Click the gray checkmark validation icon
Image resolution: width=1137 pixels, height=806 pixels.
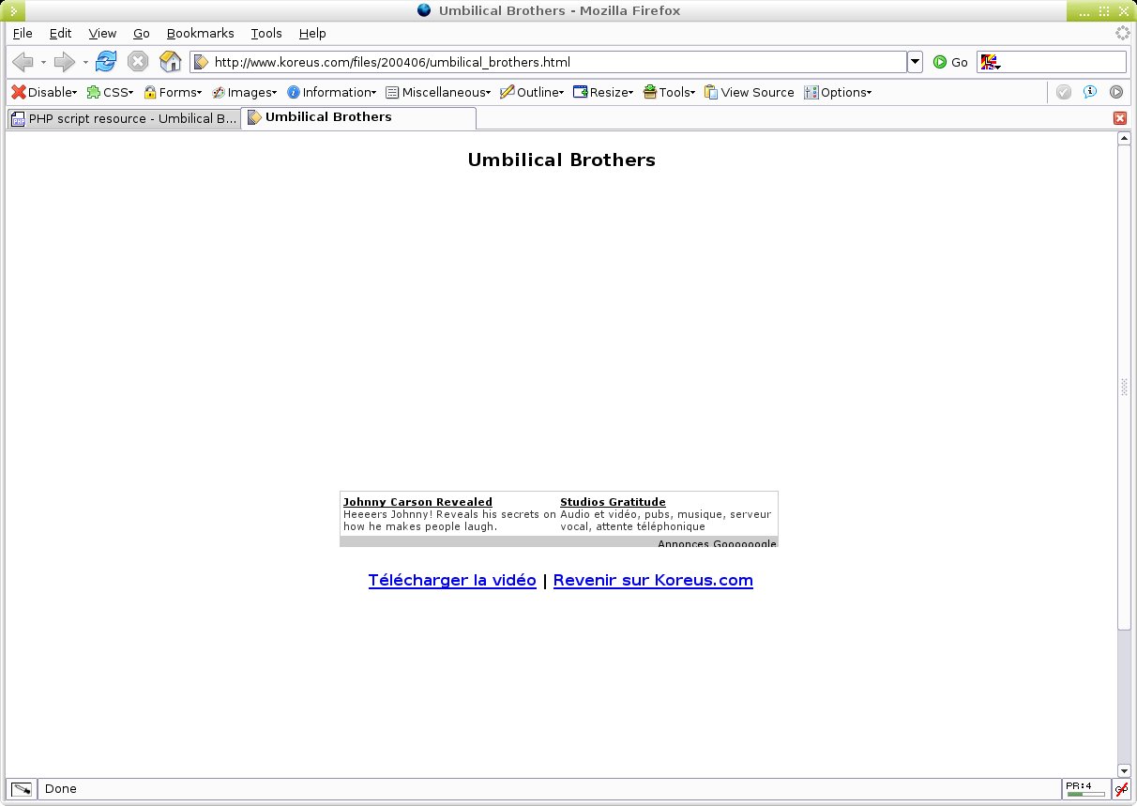pyautogui.click(x=1064, y=92)
